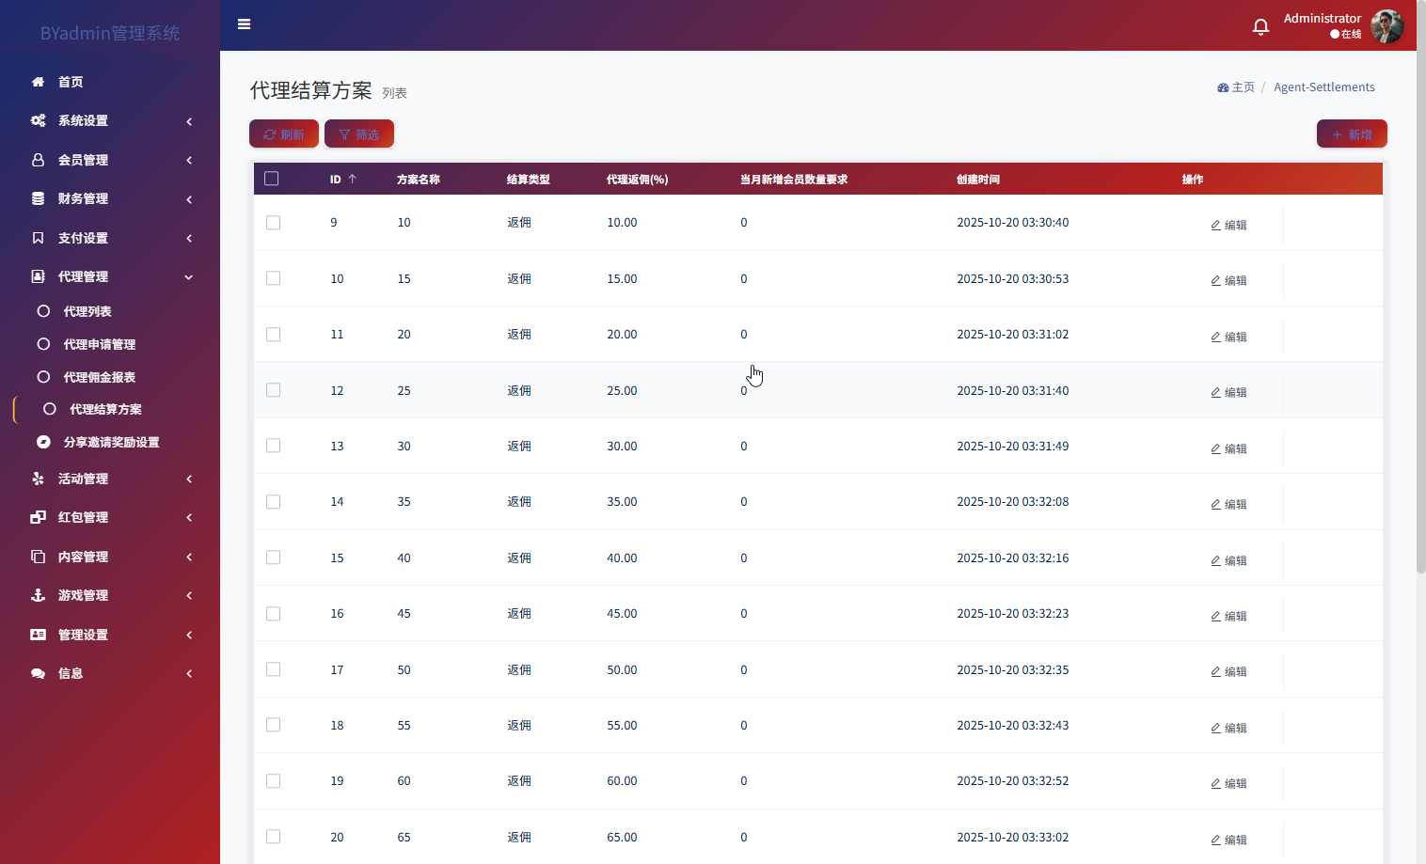Toggle the select-all checkbox in table header
This screenshot has height=864, width=1426.
pos(272,179)
